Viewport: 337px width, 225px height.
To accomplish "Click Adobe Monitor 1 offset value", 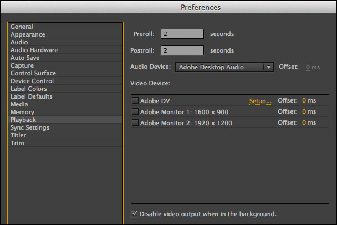I will pyautogui.click(x=304, y=111).
